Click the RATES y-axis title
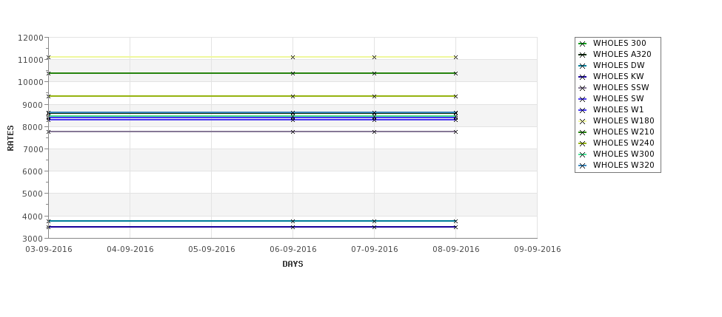The image size is (722, 317). (10, 138)
